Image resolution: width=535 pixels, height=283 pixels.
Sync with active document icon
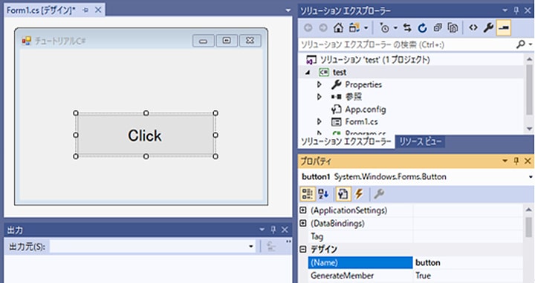[407, 28]
